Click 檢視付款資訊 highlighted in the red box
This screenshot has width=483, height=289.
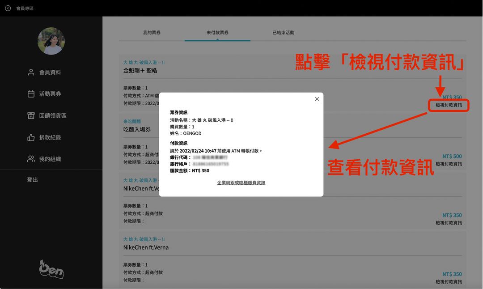pyautogui.click(x=449, y=105)
